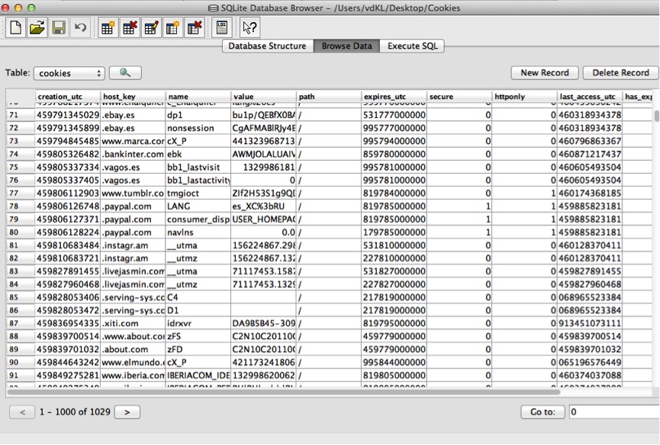Click the value column header
The height and width of the screenshot is (445, 660).
coord(263,96)
